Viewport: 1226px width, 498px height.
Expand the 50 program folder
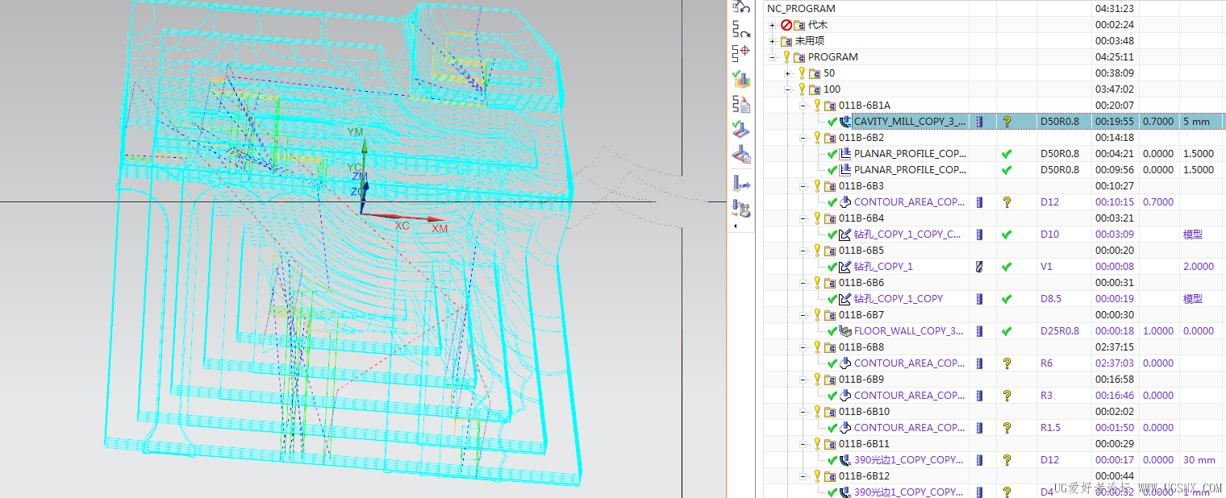[x=787, y=73]
